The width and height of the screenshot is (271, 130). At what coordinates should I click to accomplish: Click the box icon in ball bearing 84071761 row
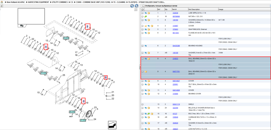point(146,72)
